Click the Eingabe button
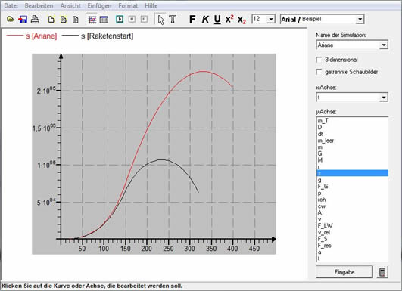 point(344,272)
